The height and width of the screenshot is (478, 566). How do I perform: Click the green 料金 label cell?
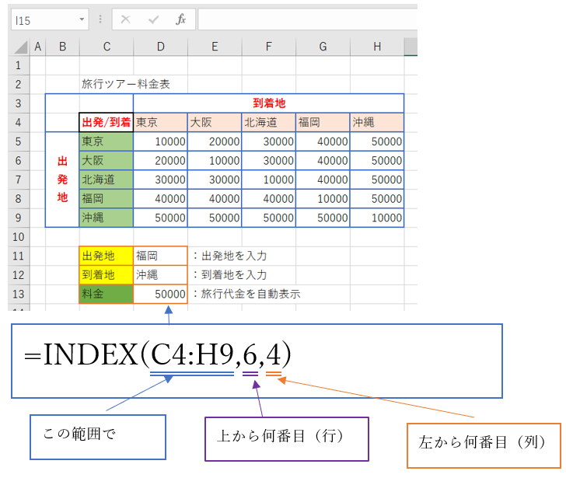[107, 294]
